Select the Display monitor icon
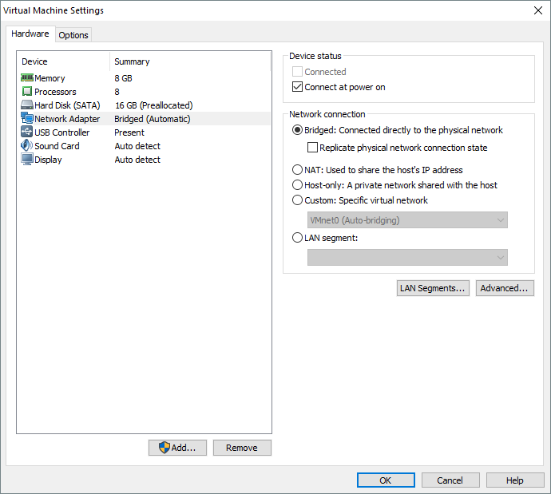551x494 pixels. pyautogui.click(x=26, y=160)
